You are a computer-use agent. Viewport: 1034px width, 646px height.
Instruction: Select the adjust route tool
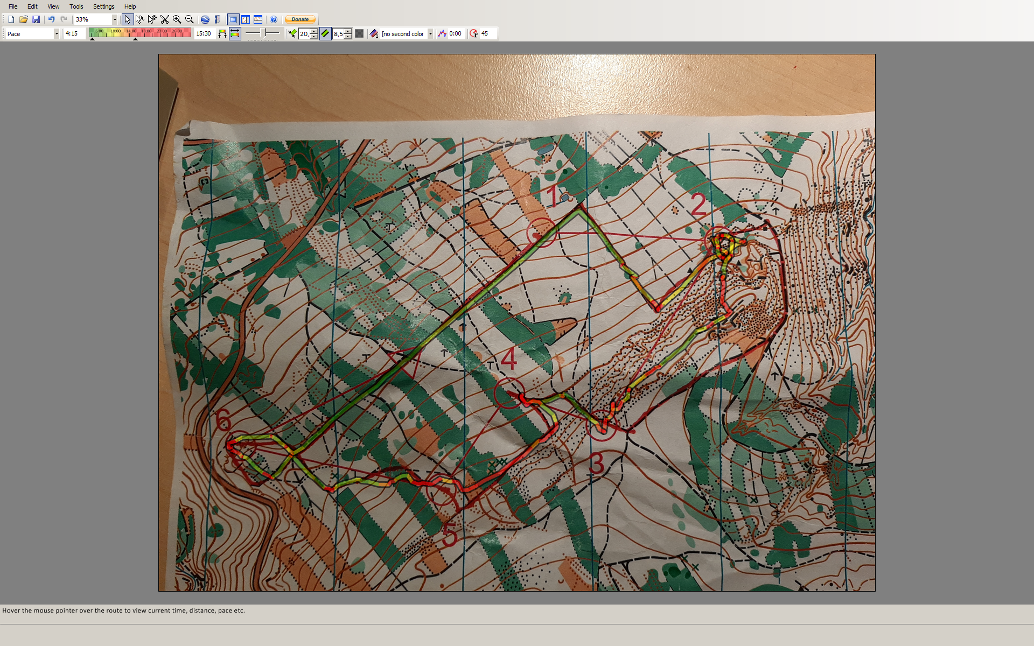point(140,19)
